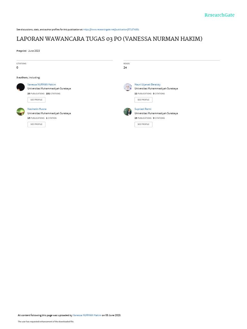Click See Profile under Supriadi Ramli
Viewport: 247px width, 329px height.
[x=143, y=124]
